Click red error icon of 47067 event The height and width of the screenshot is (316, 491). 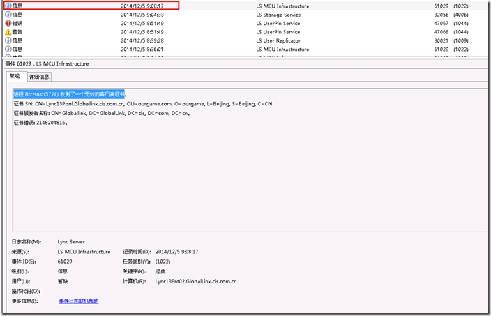click(8, 23)
